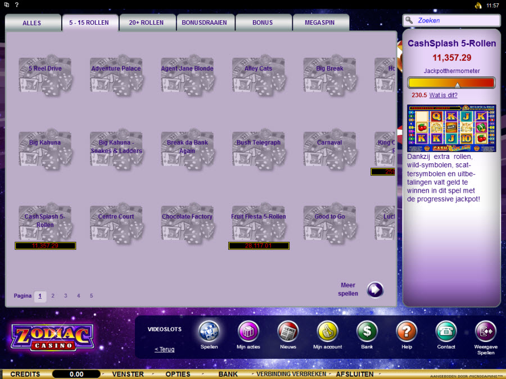Launch Big Kahuna - Snakes & Ladders tile
The width and height of the screenshot is (506, 379).
[x=116, y=149]
